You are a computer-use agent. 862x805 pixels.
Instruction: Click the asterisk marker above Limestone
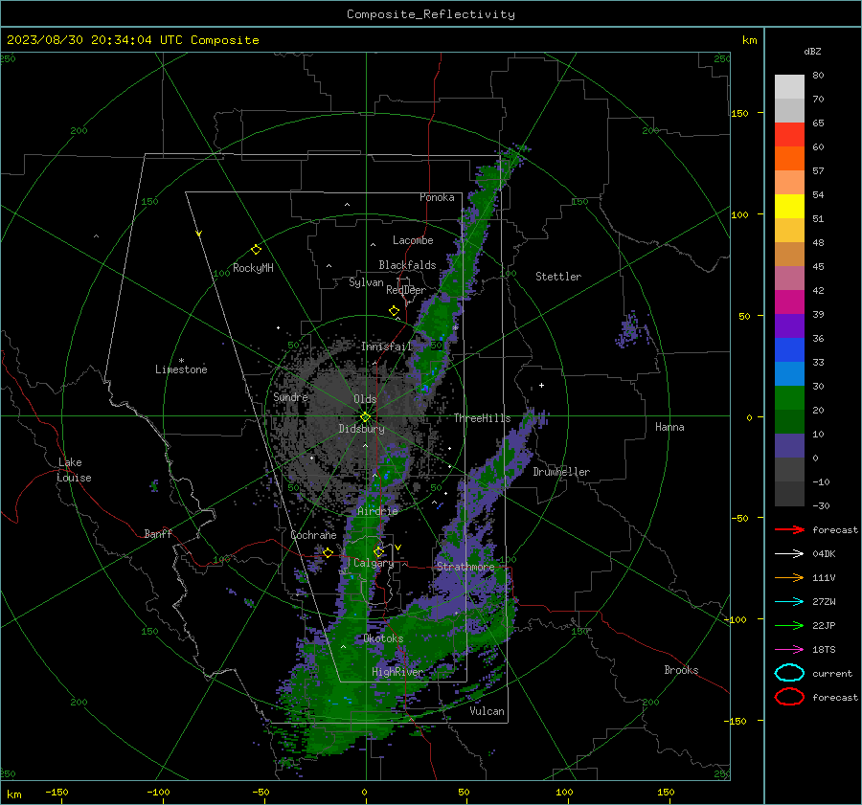tap(181, 361)
